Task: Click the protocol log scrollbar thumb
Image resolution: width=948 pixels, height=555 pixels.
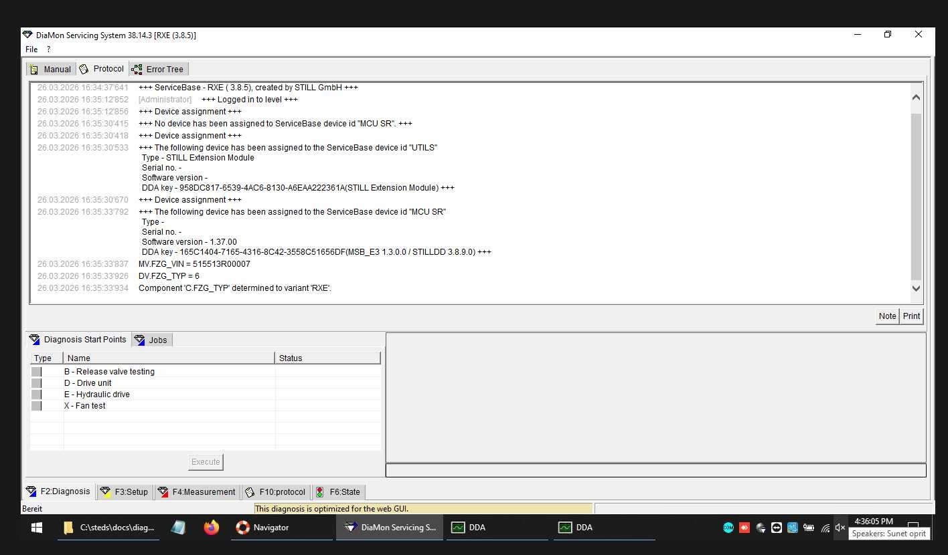Action: pos(916,196)
